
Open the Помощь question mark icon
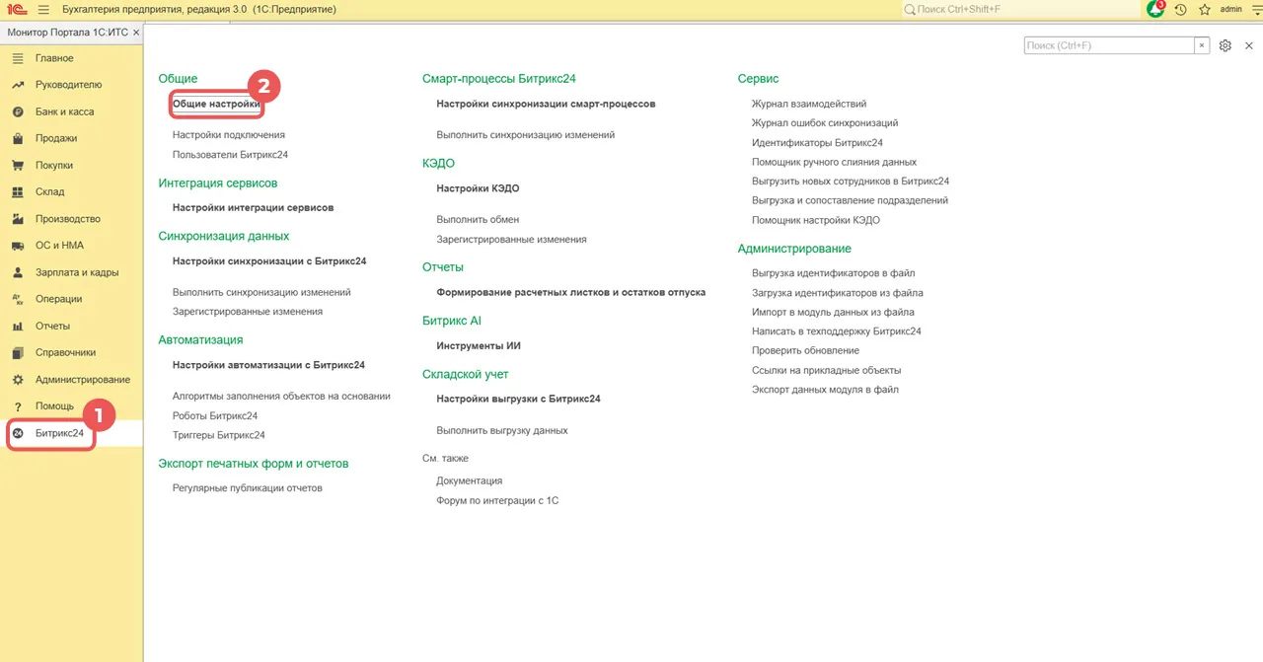tap(18, 405)
